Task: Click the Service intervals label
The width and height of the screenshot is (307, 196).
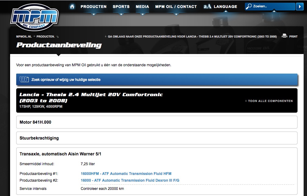Action: [33, 189]
